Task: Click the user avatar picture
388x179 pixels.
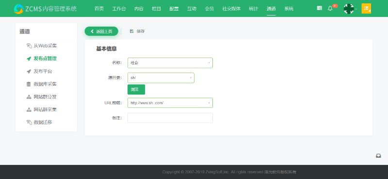Action: click(x=349, y=9)
